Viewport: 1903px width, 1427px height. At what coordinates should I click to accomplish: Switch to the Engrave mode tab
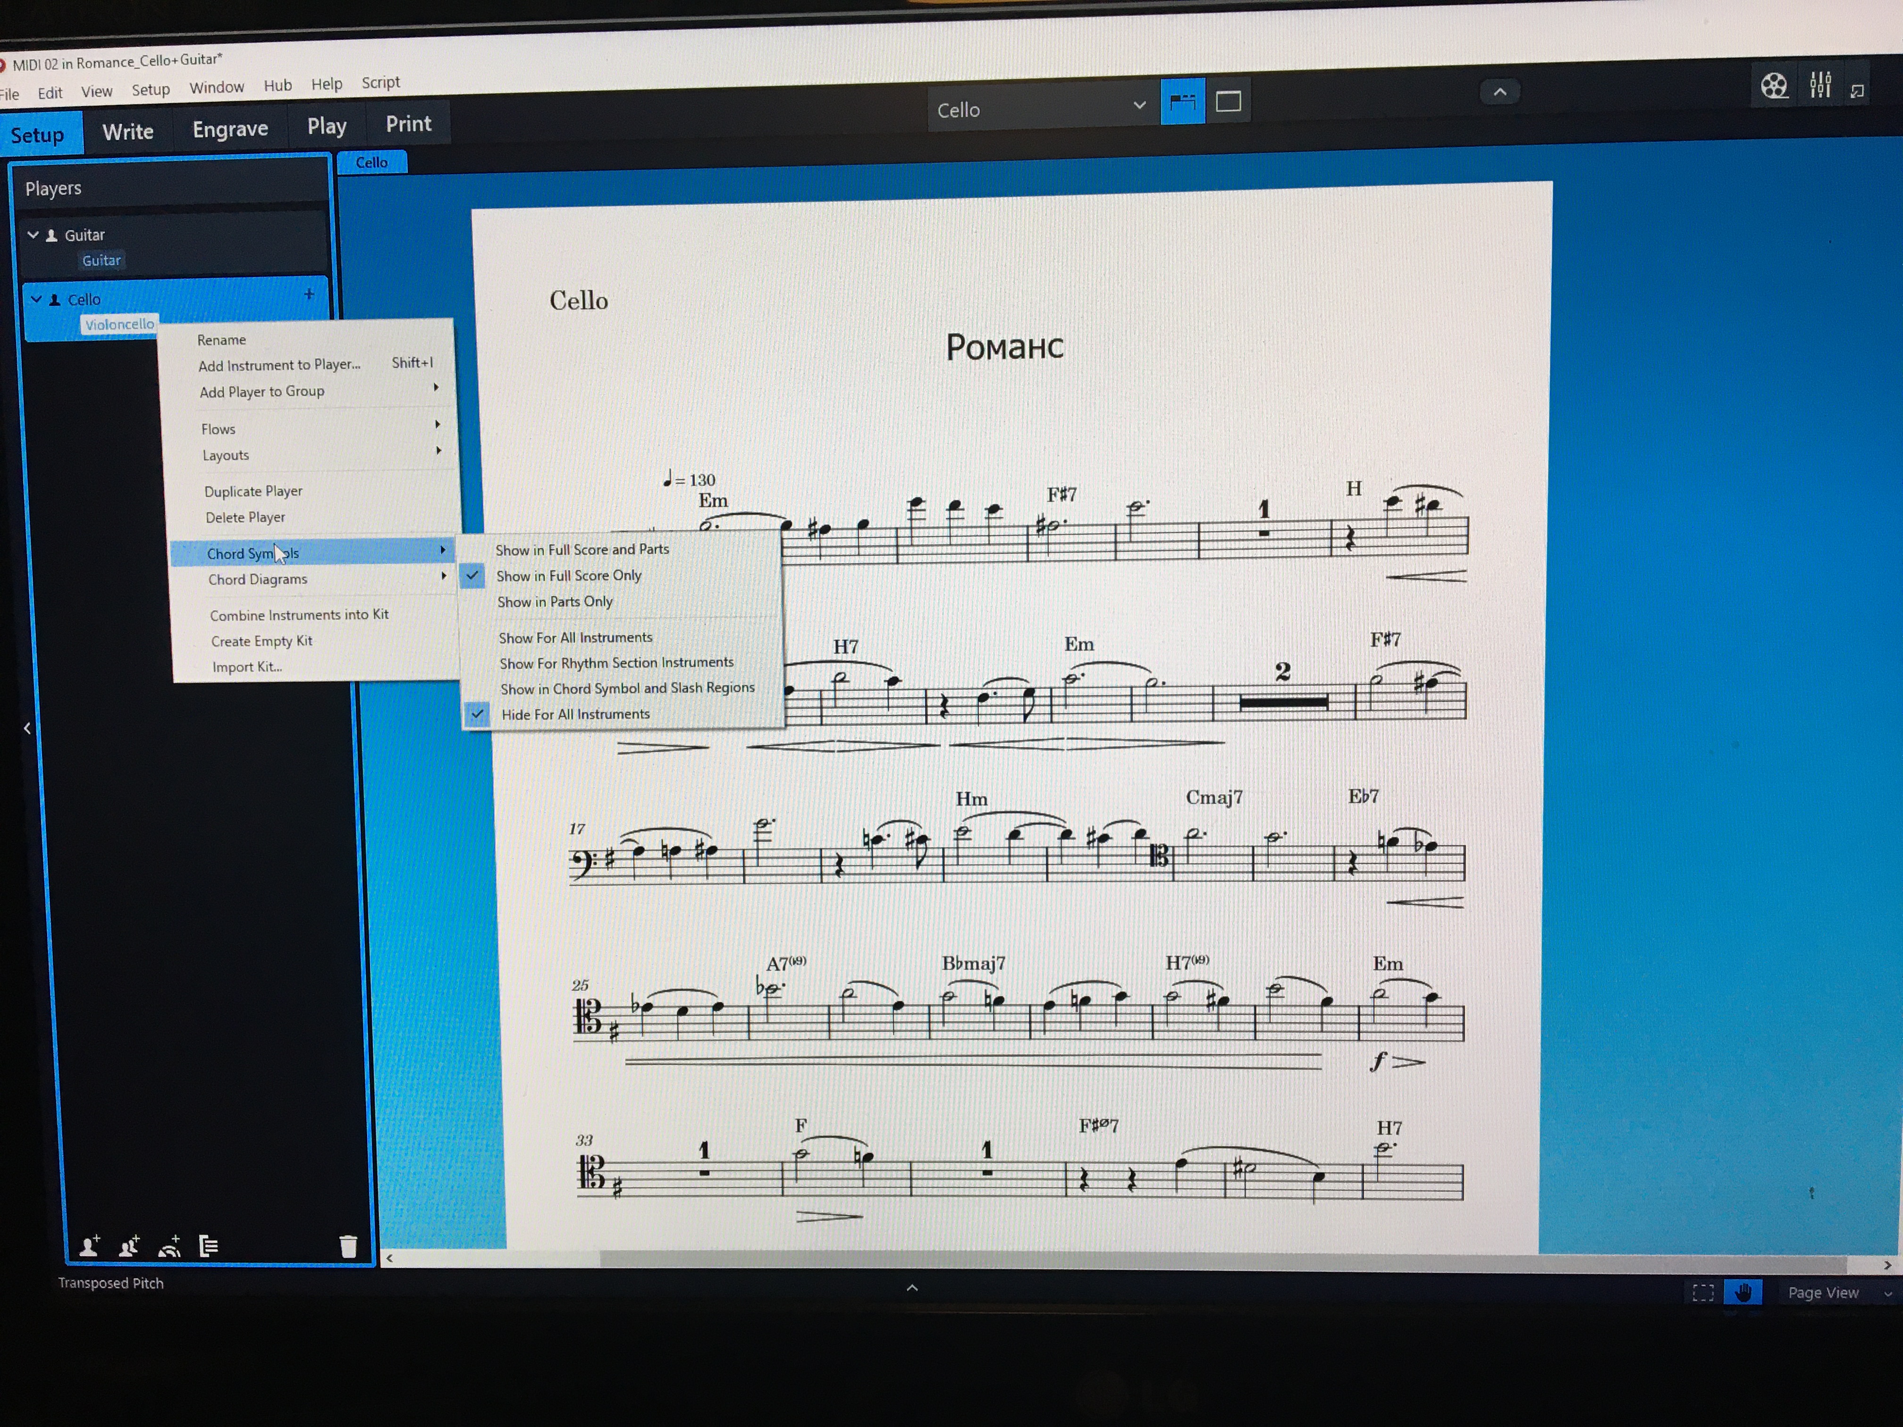pos(230,129)
